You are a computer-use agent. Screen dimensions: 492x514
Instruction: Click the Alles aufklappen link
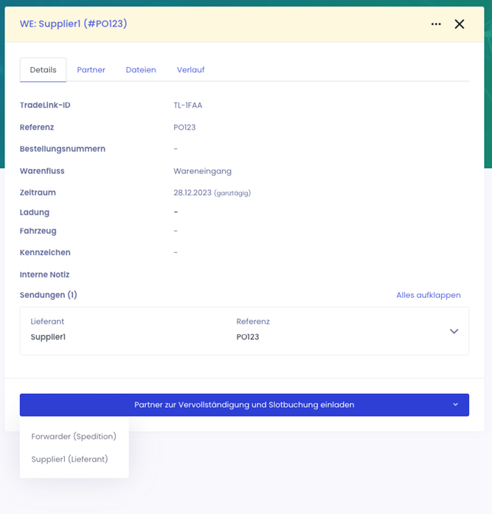pos(428,295)
